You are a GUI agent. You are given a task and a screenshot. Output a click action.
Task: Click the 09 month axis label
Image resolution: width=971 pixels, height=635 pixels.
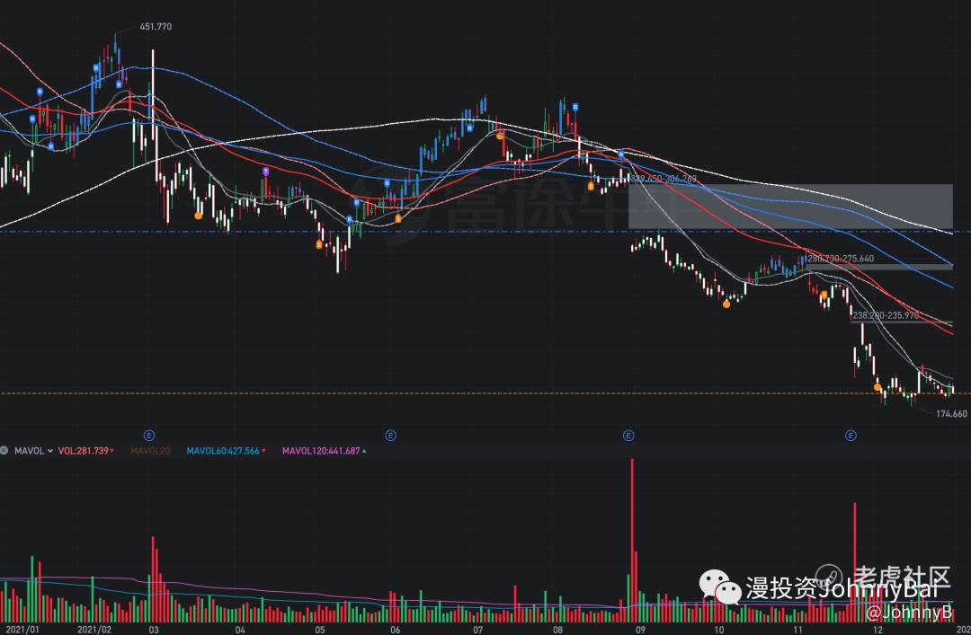(640, 630)
